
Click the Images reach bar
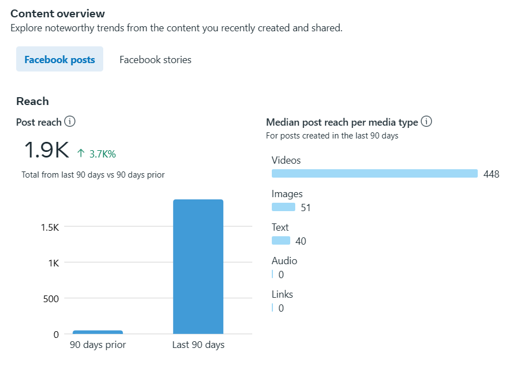284,207
